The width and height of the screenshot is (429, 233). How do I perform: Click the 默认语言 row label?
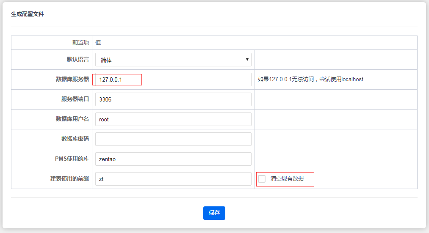coord(78,60)
